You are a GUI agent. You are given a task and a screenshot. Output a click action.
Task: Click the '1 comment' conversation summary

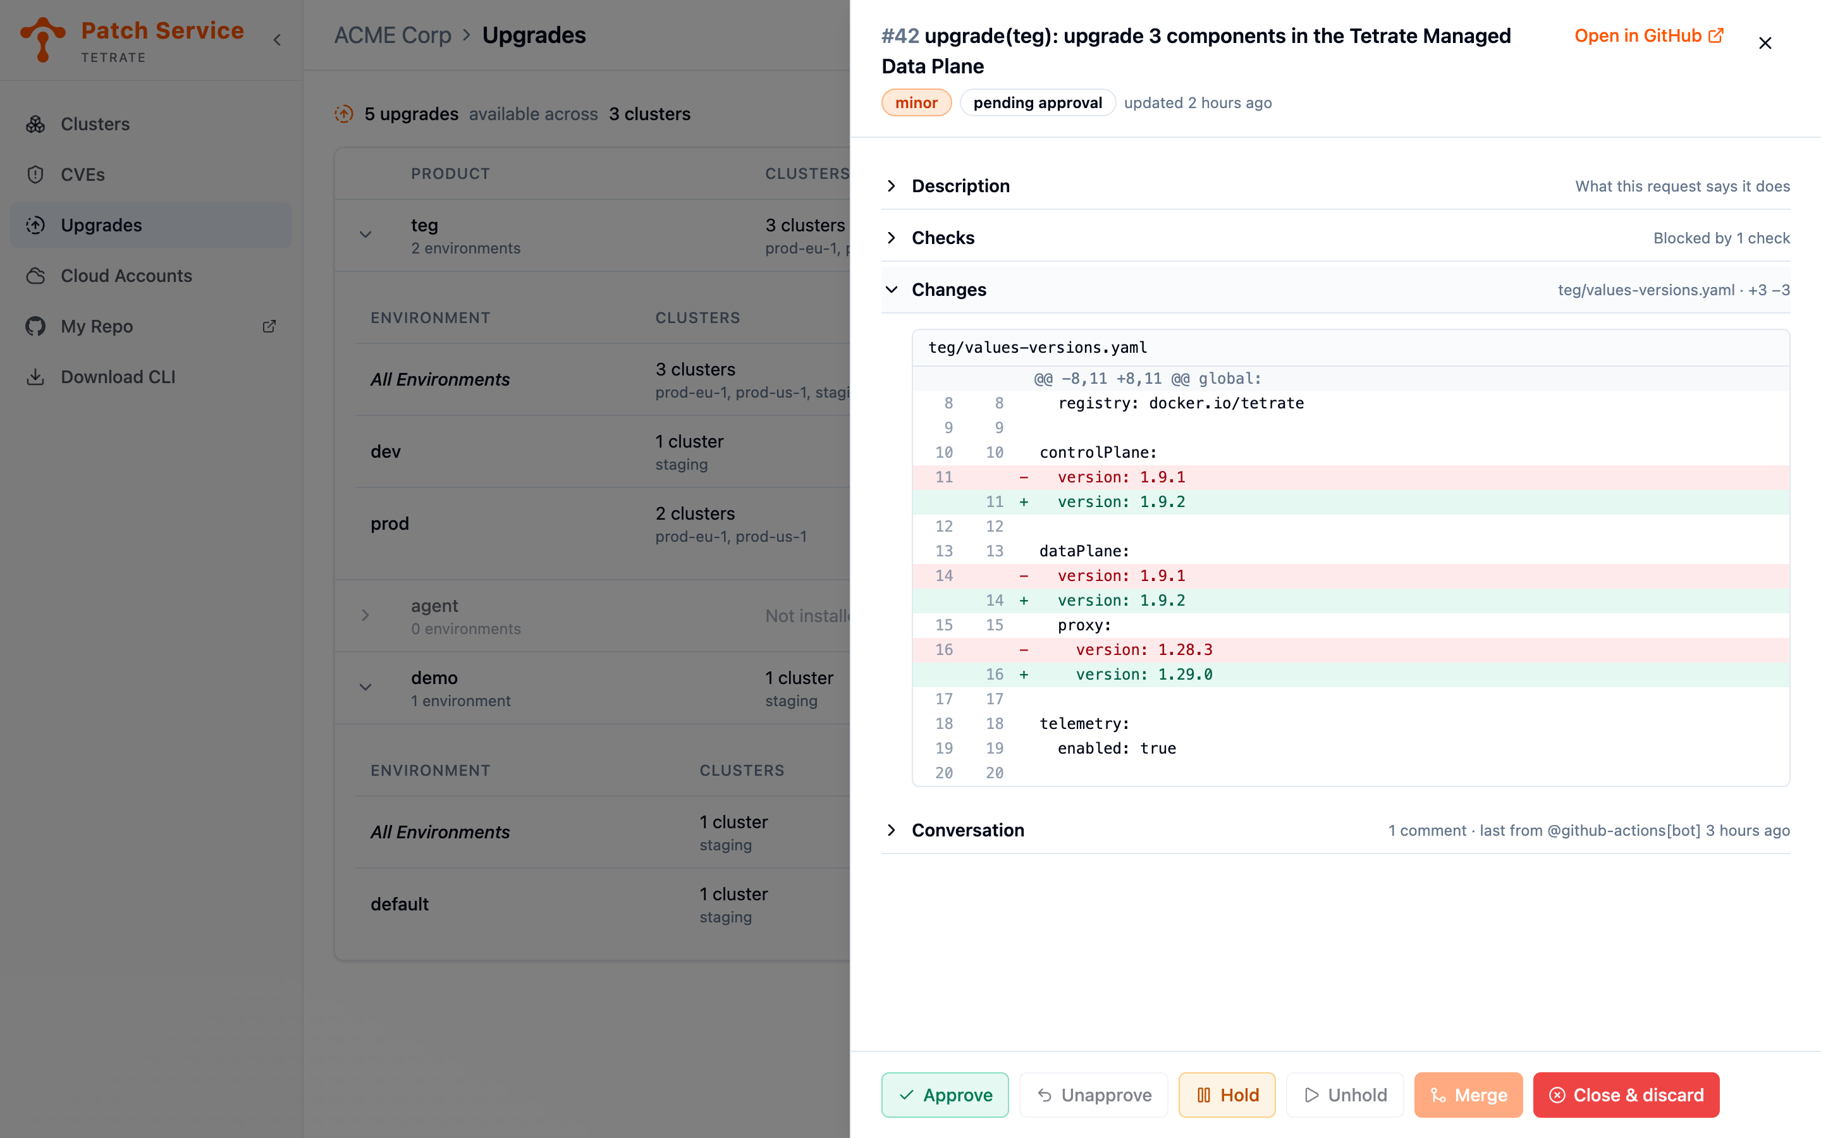pyautogui.click(x=1589, y=830)
